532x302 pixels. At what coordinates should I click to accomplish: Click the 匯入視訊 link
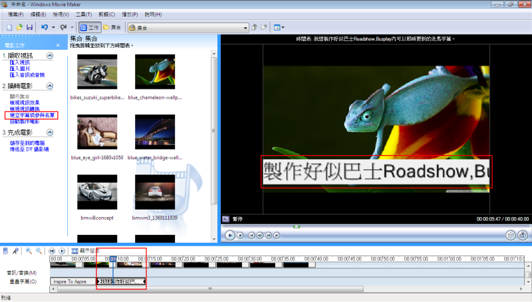point(20,62)
